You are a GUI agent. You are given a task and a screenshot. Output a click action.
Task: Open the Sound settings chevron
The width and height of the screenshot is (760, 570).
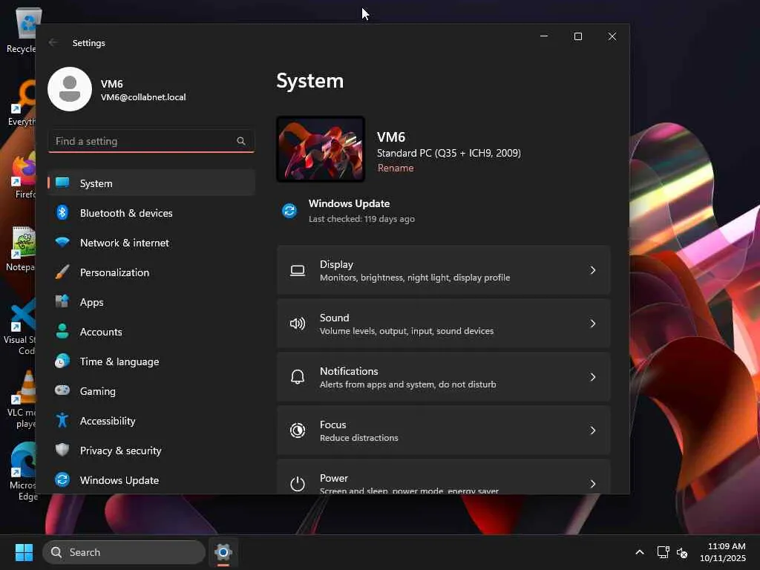point(593,324)
